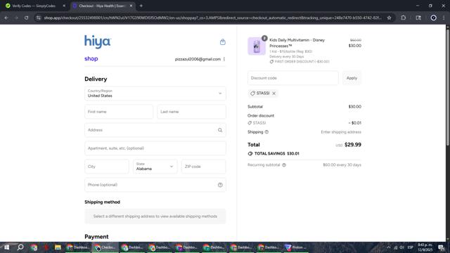Image resolution: width=450 pixels, height=253 pixels.
Task: Bookmark this page with the star icon
Action: tap(389, 18)
